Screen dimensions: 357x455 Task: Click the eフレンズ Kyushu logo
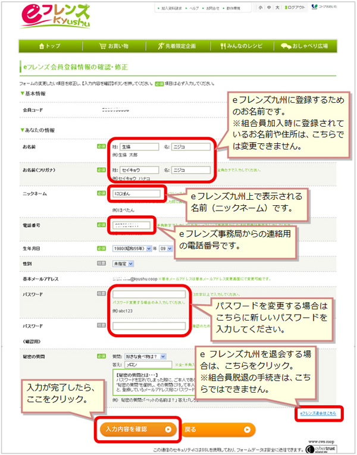pos(55,17)
